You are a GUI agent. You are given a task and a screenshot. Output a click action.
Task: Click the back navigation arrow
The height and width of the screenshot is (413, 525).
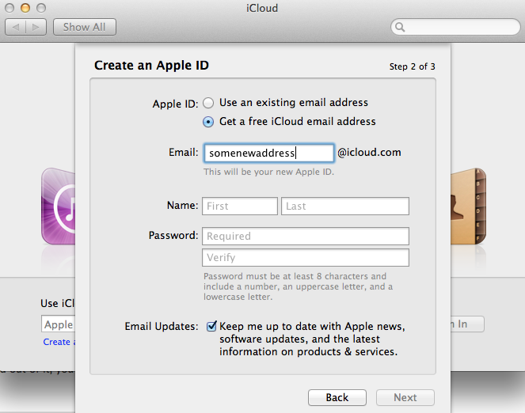[x=15, y=27]
